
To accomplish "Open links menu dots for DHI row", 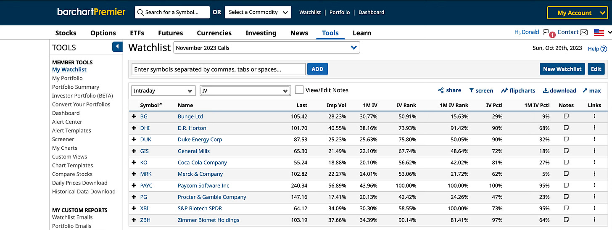I will click(x=594, y=127).
